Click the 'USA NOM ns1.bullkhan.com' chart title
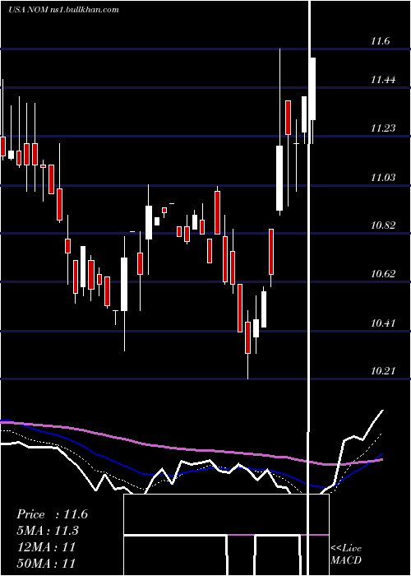The height and width of the screenshot is (576, 411). point(63,10)
